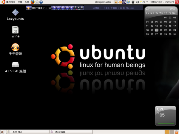The width and height of the screenshot is (179, 134).
Task: Click the eject/open file button in mini player
Action: [x=72, y=8]
